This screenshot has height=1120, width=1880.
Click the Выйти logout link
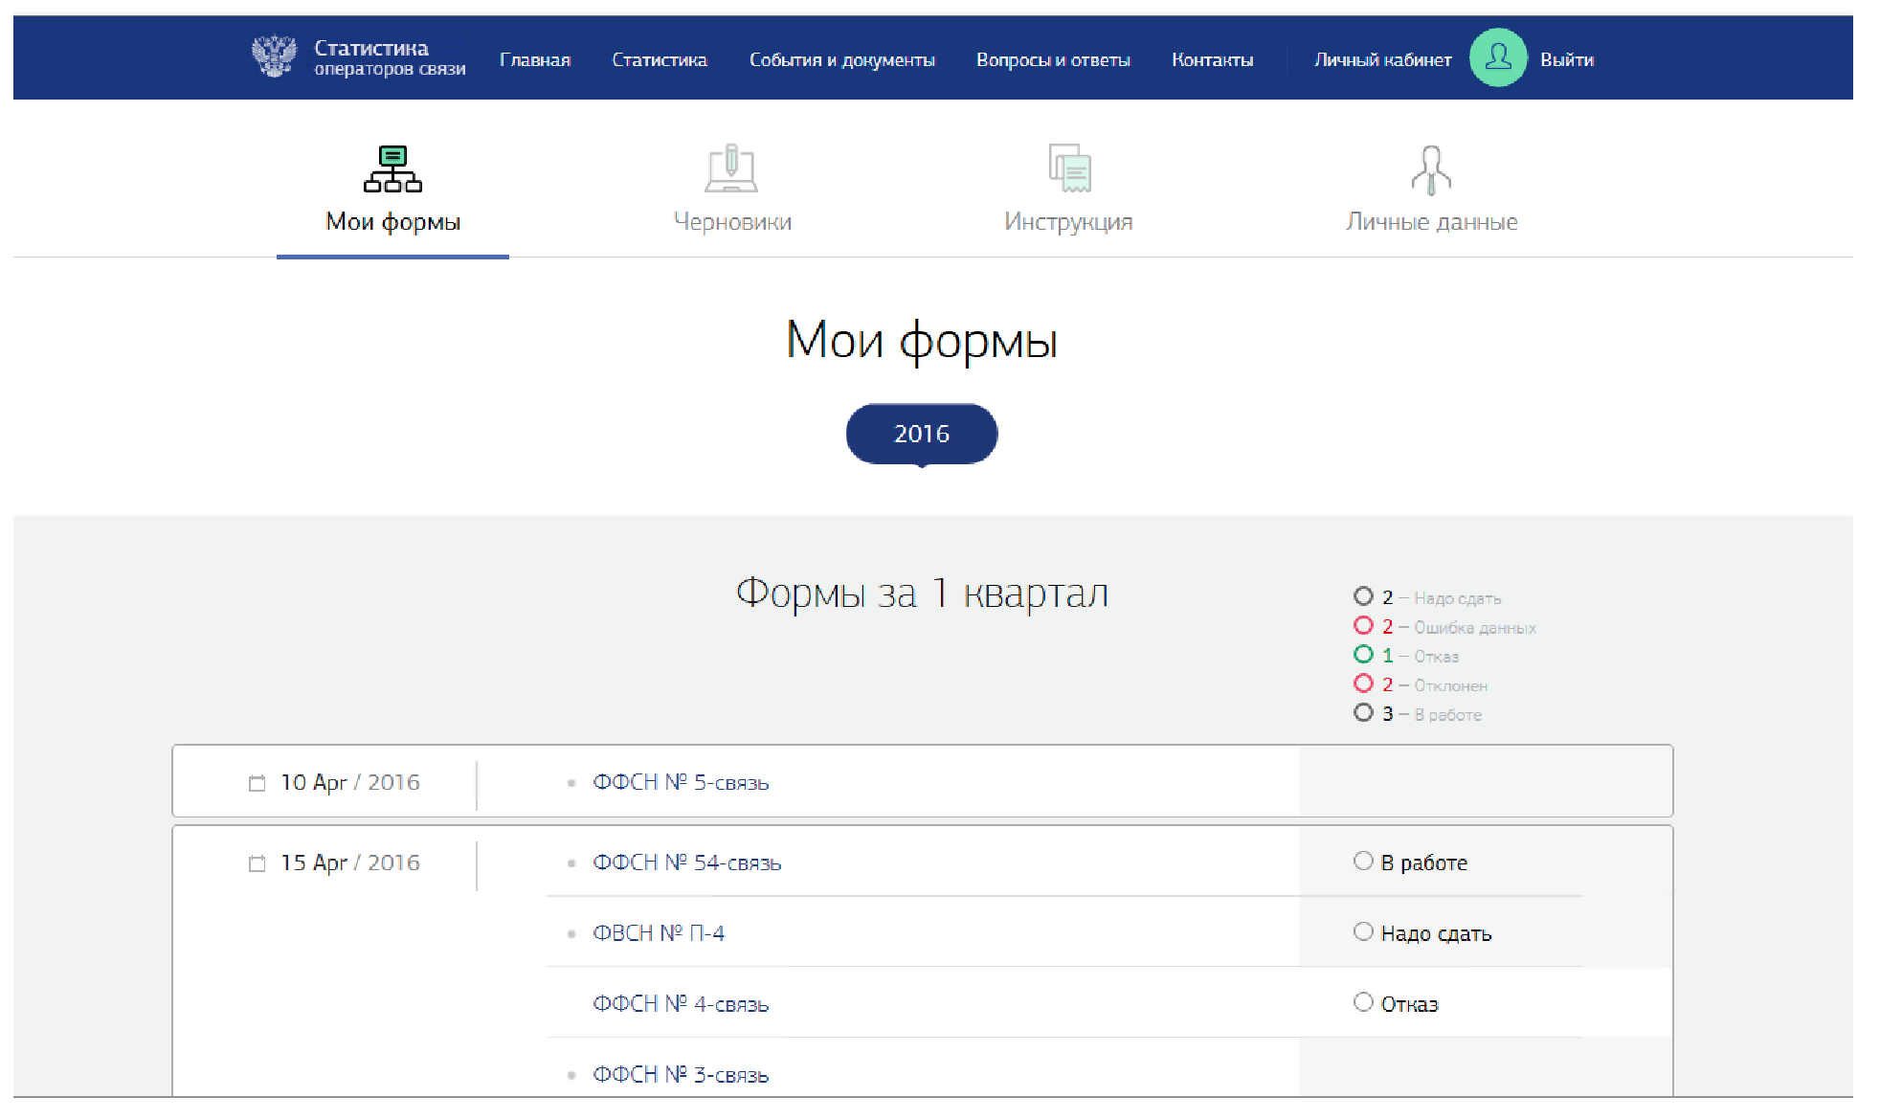[x=1566, y=59]
